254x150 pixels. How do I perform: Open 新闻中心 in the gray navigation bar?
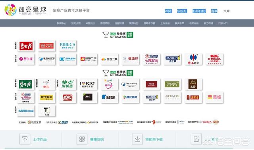(x=62, y=23)
